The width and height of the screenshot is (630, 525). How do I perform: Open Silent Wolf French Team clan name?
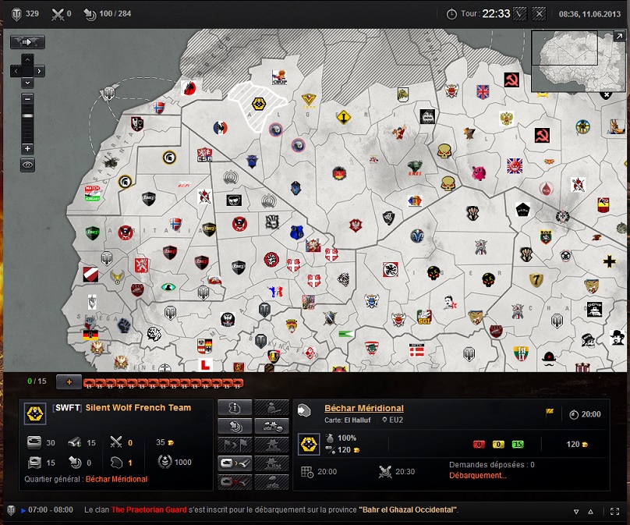138,408
